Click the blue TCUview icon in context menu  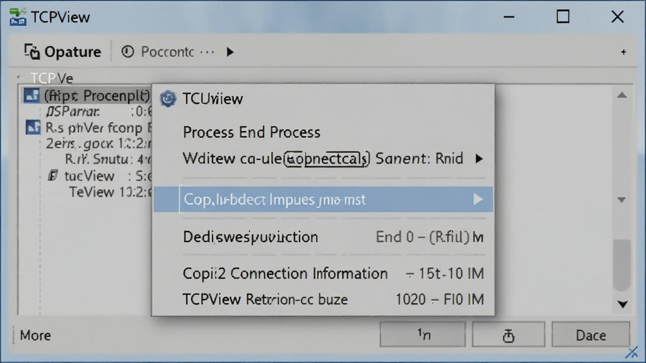click(168, 99)
